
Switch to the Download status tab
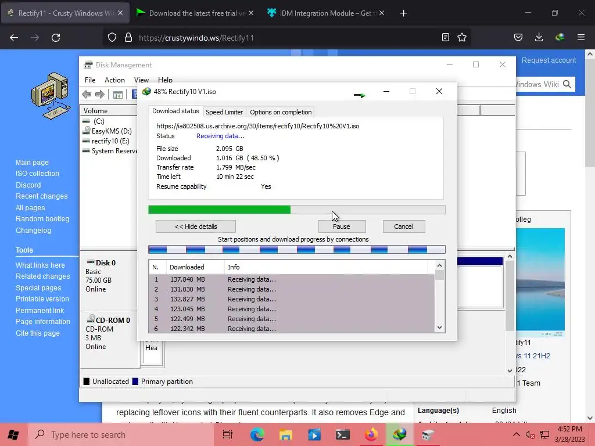tap(175, 111)
